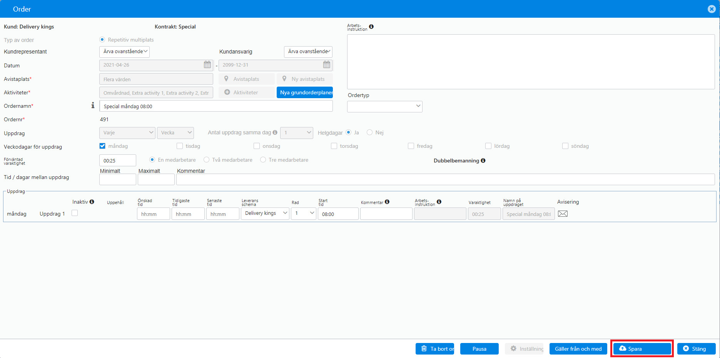Click the Pausa button

[479, 349]
